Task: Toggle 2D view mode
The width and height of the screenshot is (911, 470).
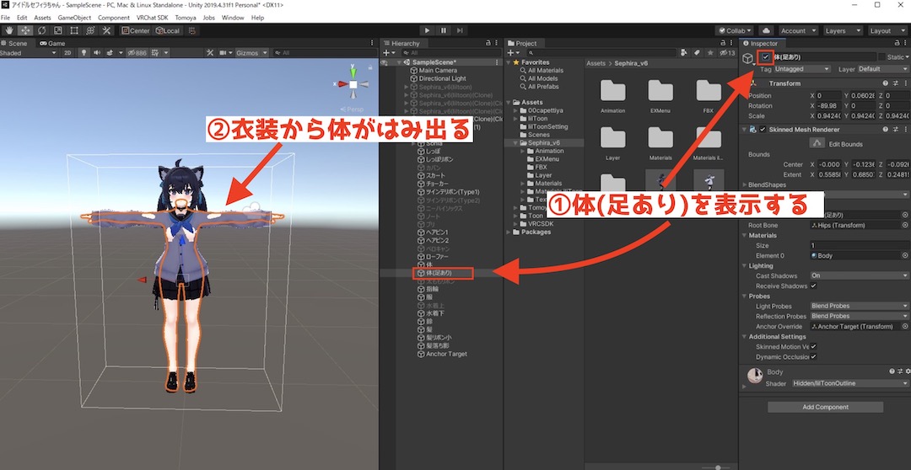Action: click(x=68, y=53)
